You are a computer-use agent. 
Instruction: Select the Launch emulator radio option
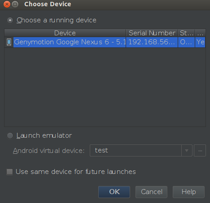[x=10, y=136]
